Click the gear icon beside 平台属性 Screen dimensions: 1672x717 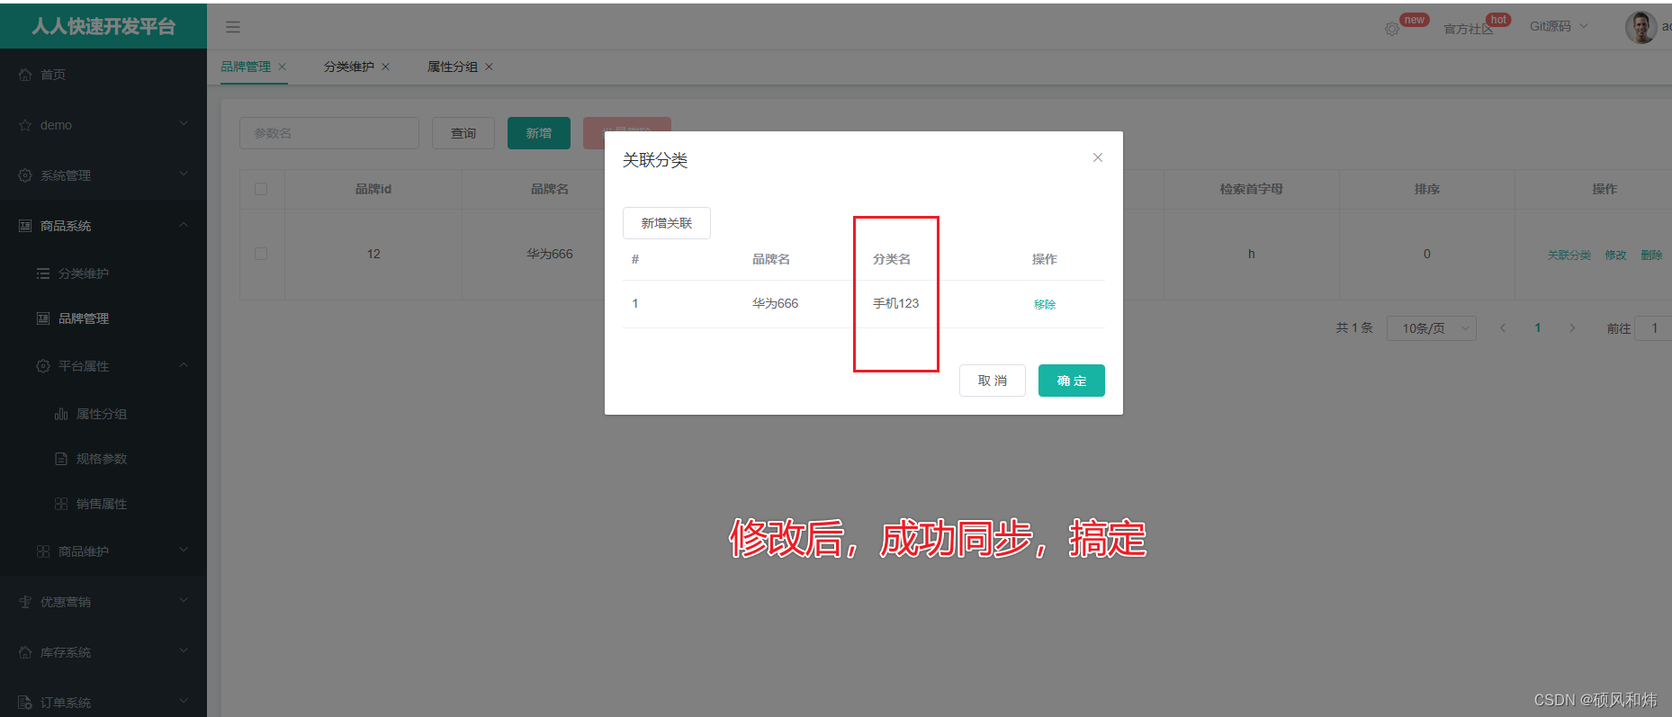click(43, 366)
